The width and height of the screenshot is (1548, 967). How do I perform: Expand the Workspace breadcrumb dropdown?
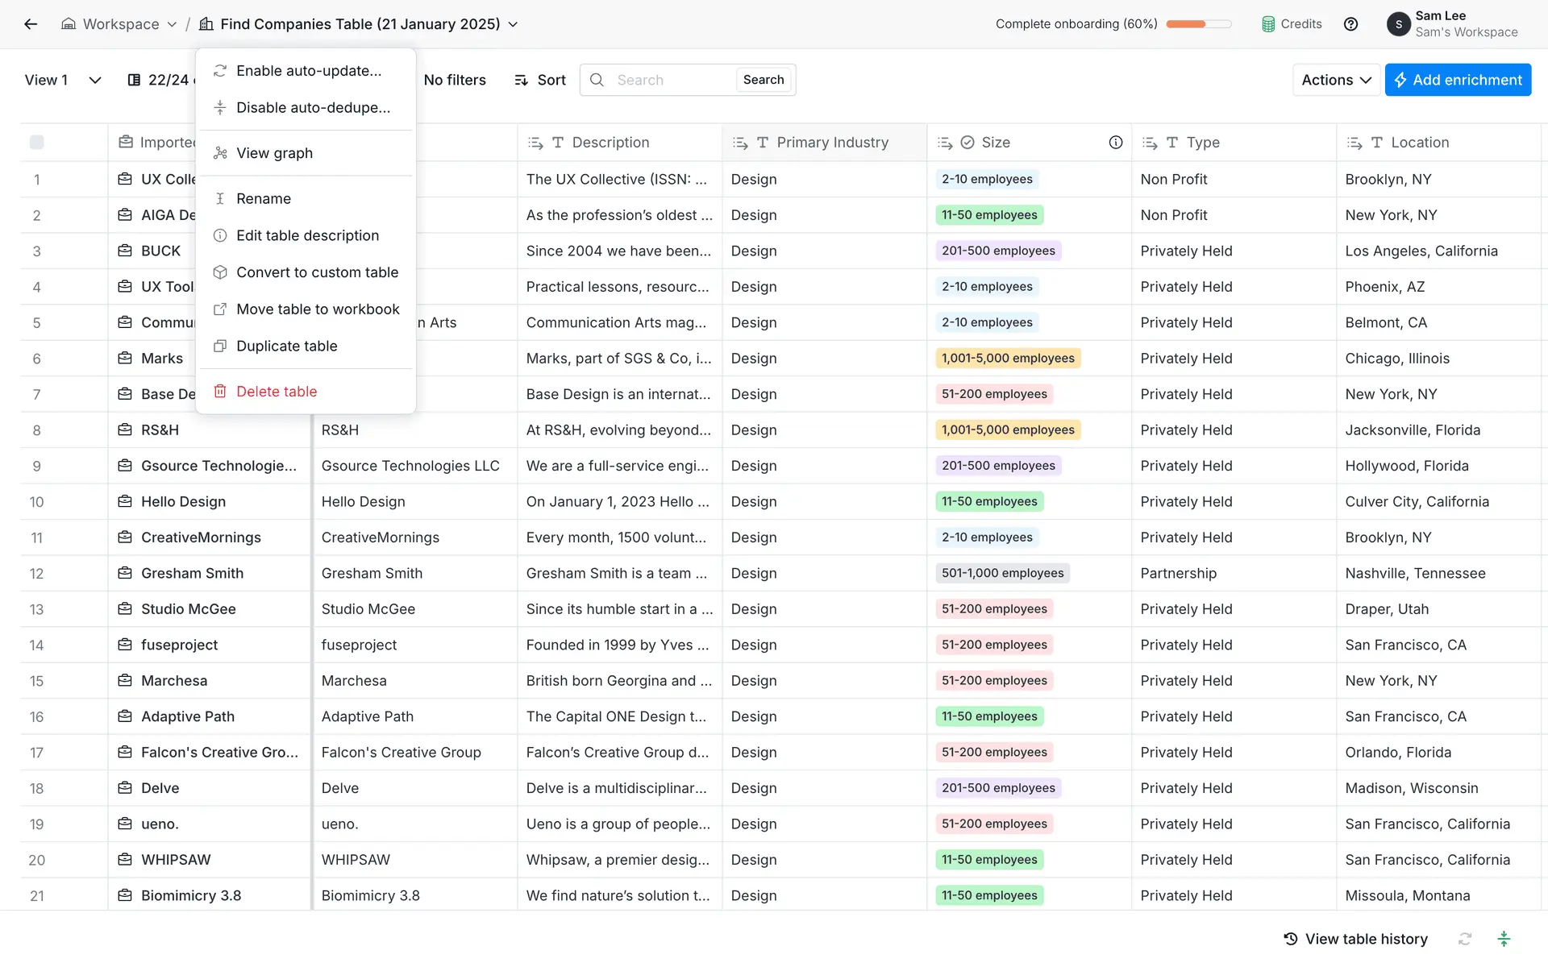click(x=172, y=24)
